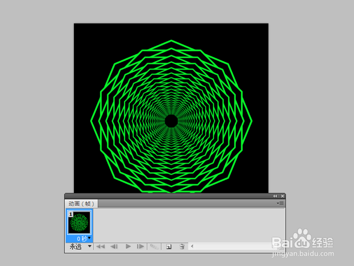354x266 pixels.
Task: Open the animation panel flyout menu
Action: pos(280,203)
